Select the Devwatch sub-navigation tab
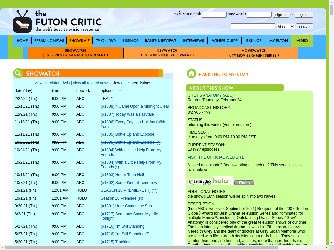334x250 pixels. pyautogui.click(x=167, y=53)
